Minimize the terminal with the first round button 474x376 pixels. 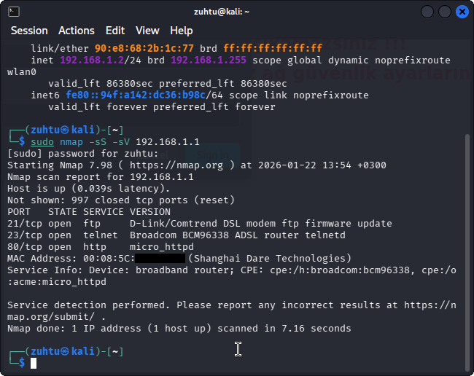(x=427, y=12)
